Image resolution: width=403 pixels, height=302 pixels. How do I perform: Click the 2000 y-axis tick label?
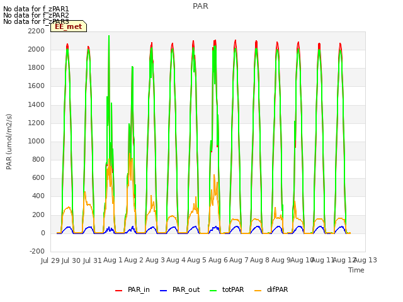(x=37, y=49)
